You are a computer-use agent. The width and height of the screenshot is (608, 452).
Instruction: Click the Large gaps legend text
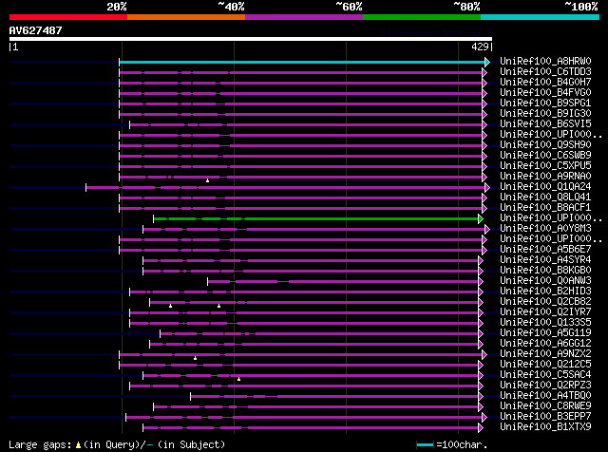point(40,444)
